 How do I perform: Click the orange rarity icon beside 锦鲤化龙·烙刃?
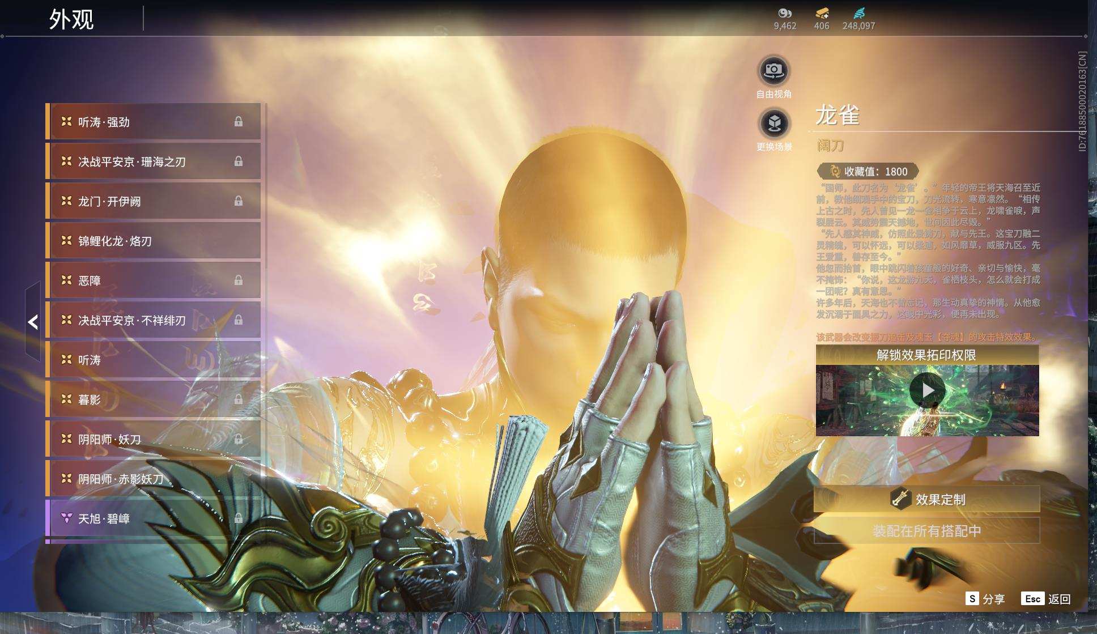tap(66, 240)
